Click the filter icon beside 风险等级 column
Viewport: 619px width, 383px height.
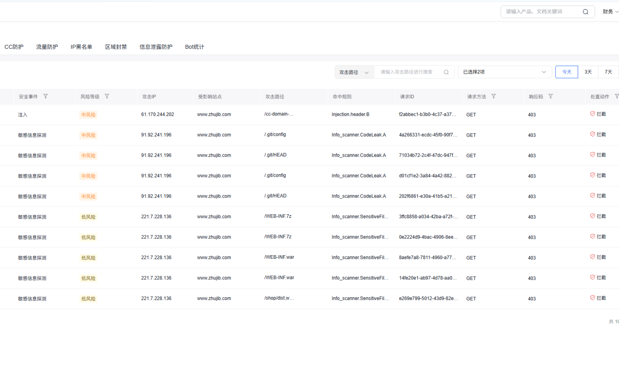coord(107,96)
